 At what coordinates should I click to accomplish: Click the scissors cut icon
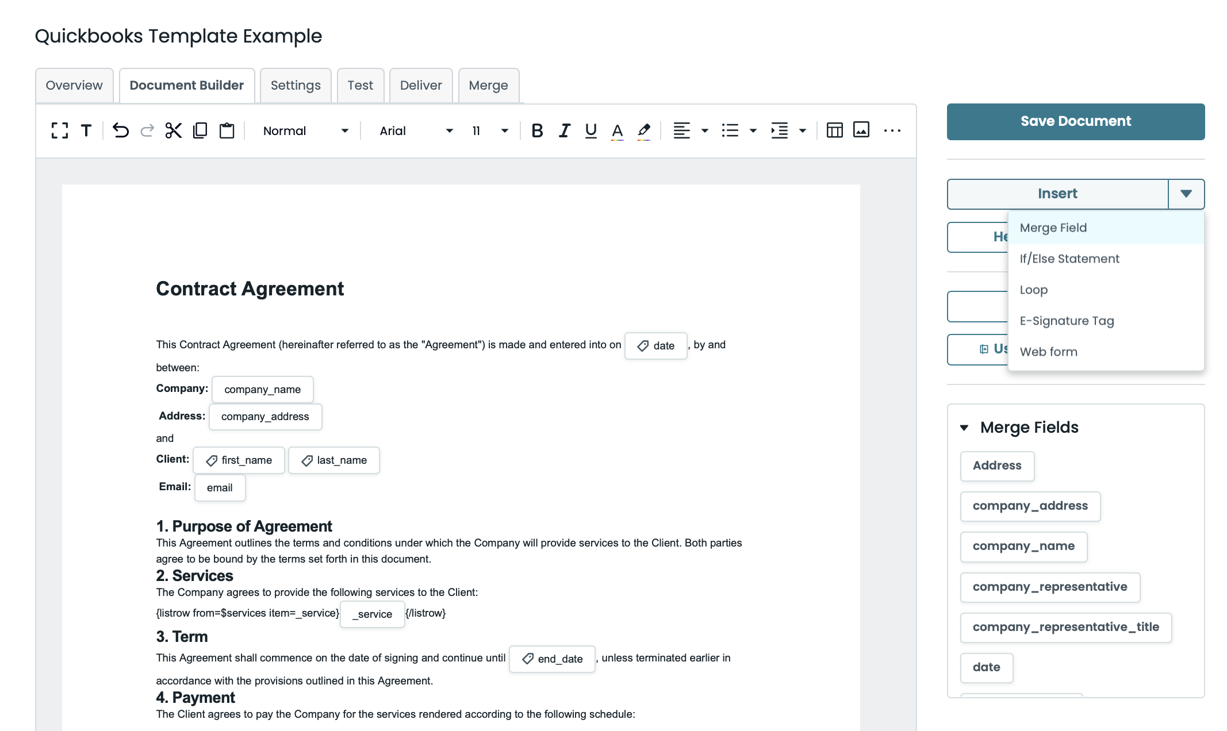(173, 130)
